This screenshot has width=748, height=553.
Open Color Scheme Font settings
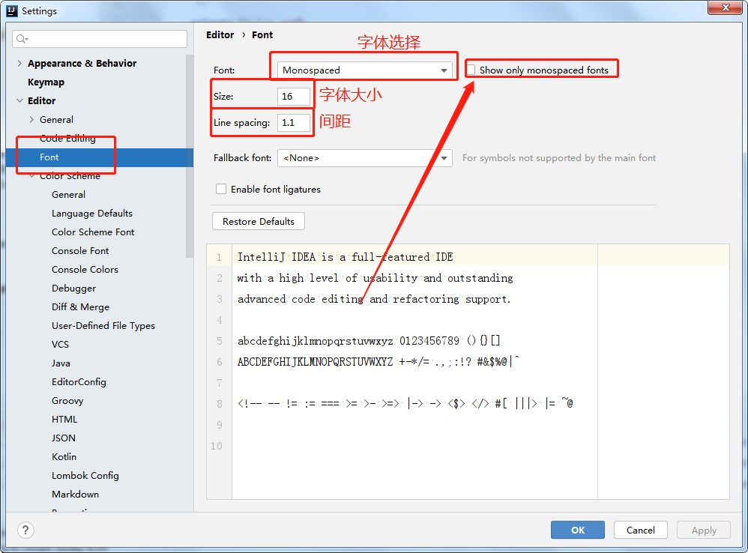pyautogui.click(x=93, y=232)
